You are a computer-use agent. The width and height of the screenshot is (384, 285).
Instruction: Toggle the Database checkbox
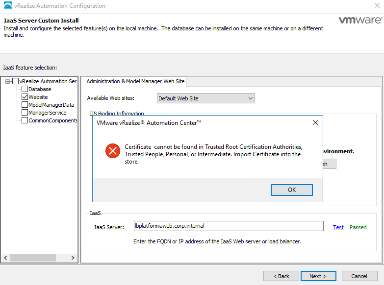point(25,89)
